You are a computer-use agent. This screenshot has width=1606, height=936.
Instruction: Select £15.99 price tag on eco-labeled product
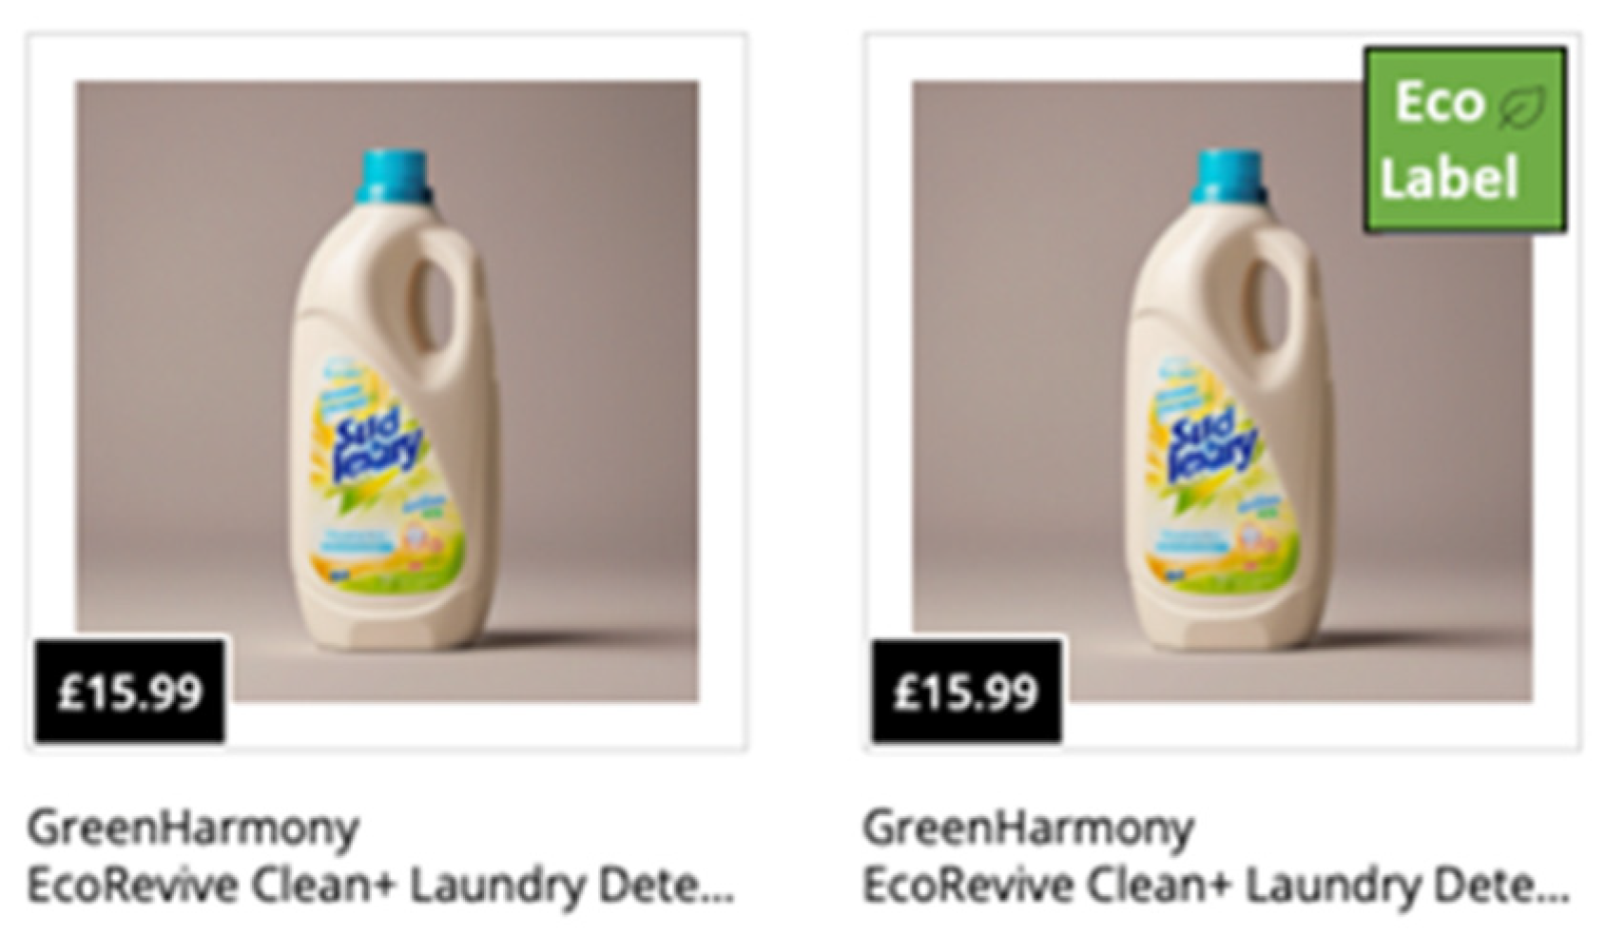pos(967,692)
